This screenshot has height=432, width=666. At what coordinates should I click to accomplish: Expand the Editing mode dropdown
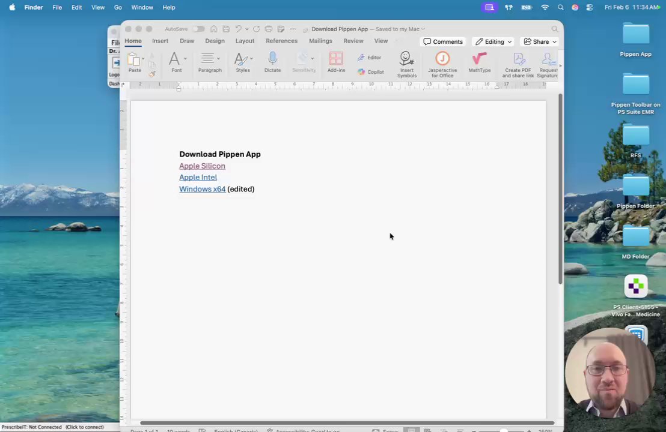[x=493, y=41]
